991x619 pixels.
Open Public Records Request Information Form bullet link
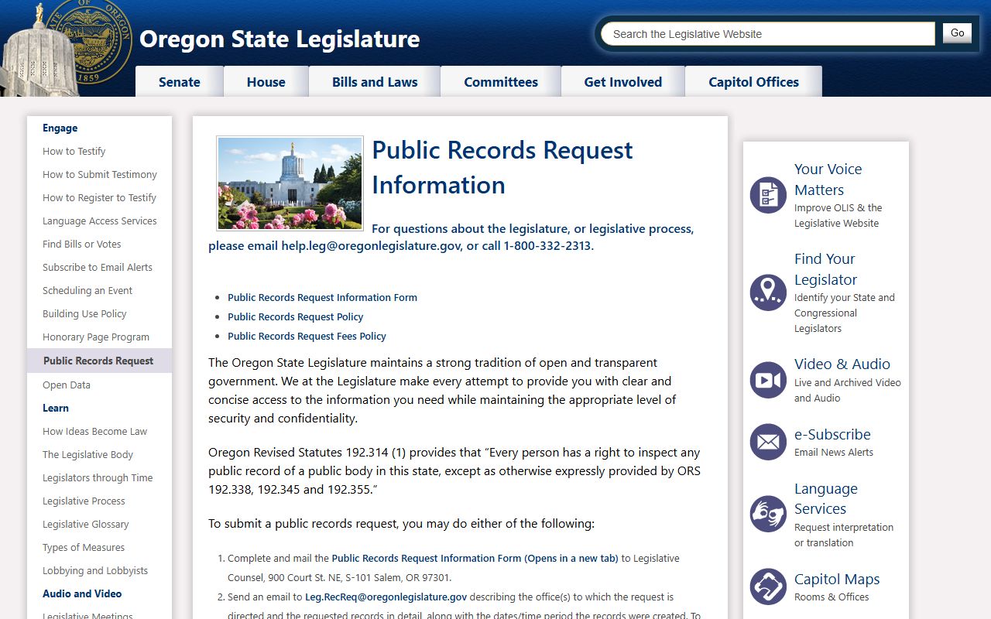pos(322,297)
